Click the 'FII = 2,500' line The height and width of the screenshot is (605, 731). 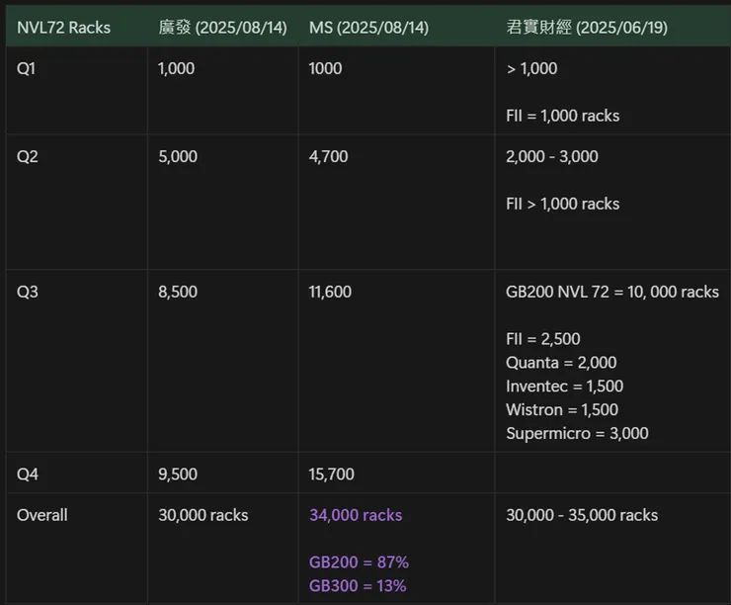pyautogui.click(x=543, y=339)
